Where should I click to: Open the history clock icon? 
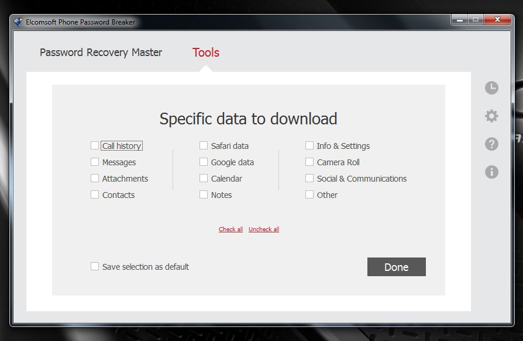click(491, 88)
